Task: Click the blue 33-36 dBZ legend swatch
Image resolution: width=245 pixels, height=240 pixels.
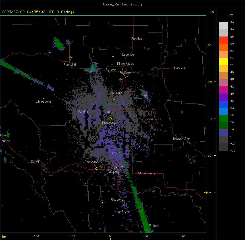Action: point(223,104)
